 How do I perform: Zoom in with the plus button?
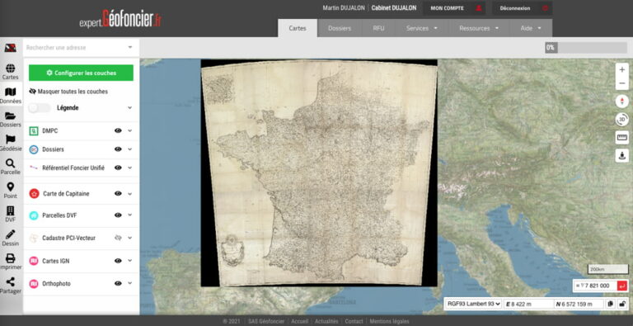[622, 69]
